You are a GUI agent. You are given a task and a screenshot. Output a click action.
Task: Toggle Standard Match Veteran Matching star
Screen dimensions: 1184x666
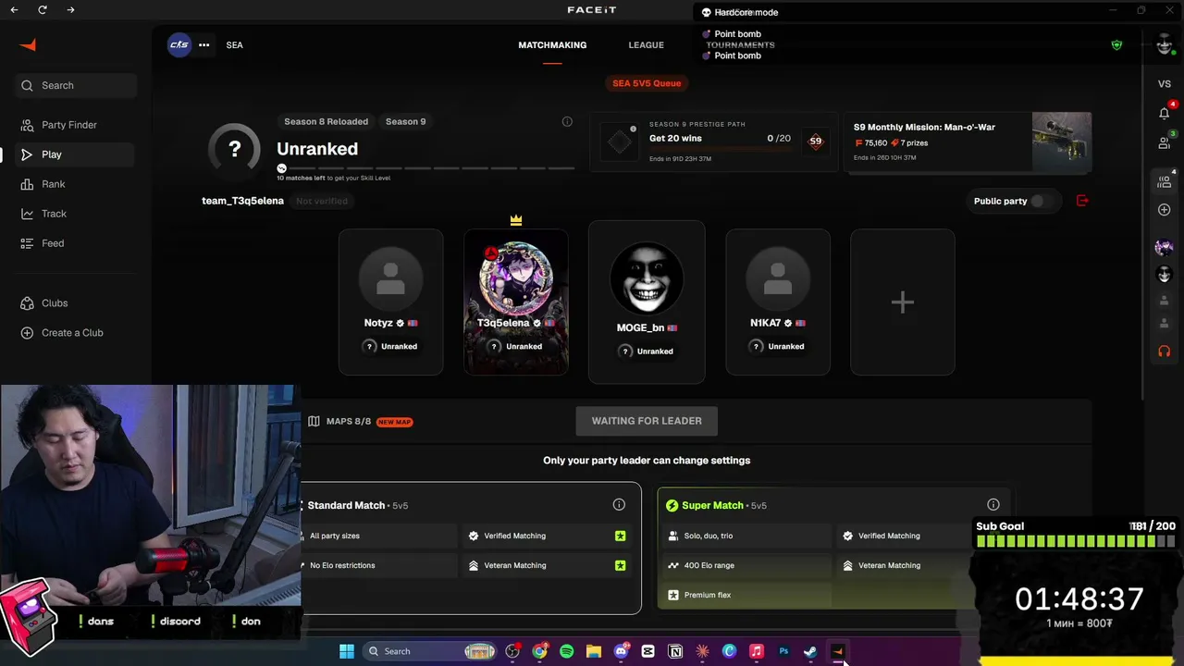(620, 565)
